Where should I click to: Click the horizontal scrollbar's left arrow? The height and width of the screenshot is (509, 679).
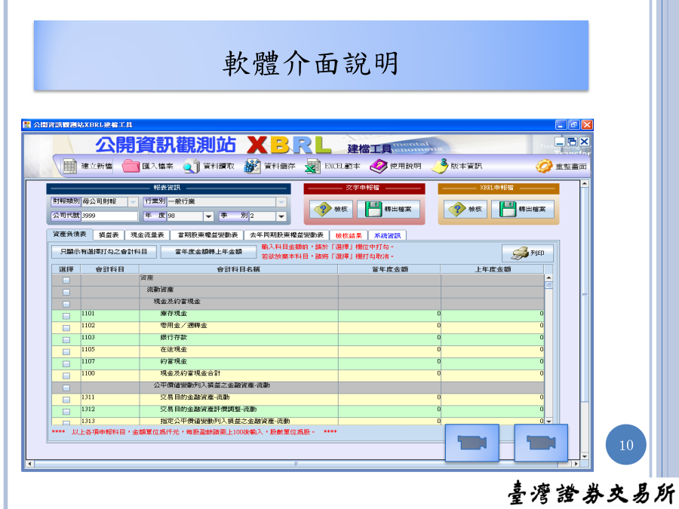click(x=29, y=464)
